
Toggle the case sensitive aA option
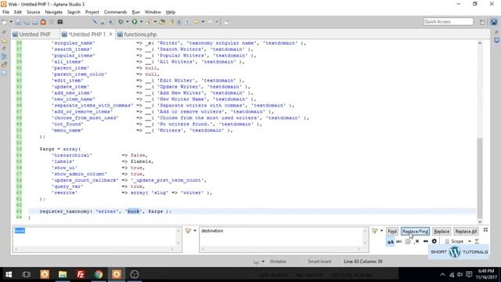390,242
